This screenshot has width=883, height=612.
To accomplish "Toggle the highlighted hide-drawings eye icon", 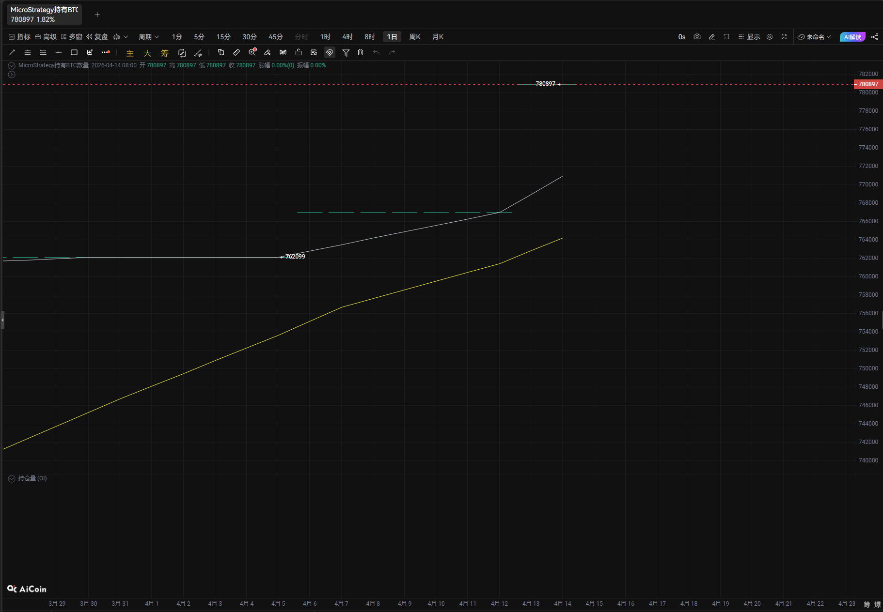I will (x=330, y=52).
